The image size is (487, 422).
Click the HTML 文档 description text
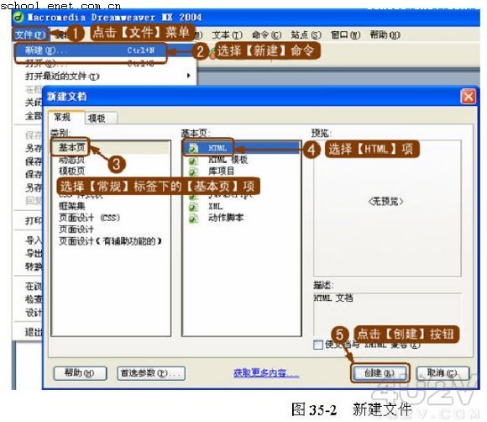coord(333,298)
